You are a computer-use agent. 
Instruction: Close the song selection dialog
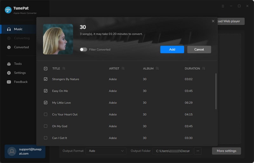pyautogui.click(x=213, y=21)
